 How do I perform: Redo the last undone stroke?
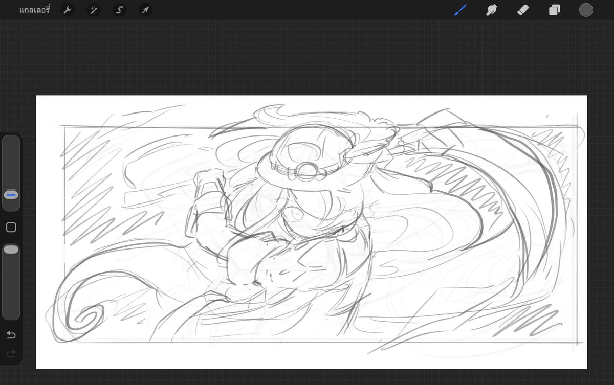[11, 354]
